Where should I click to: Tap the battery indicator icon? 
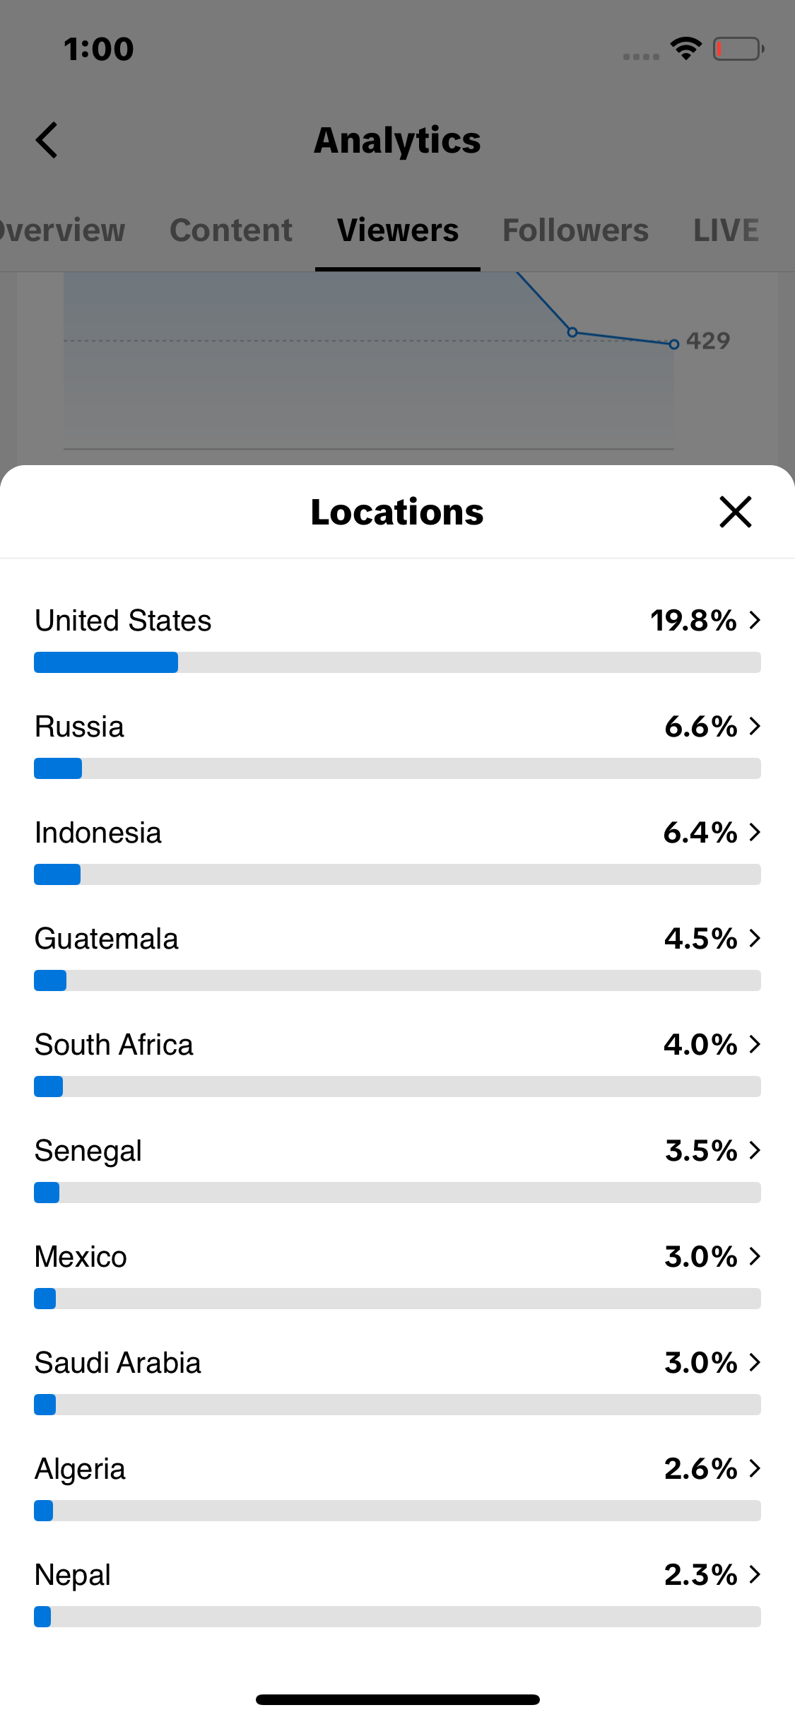[738, 49]
